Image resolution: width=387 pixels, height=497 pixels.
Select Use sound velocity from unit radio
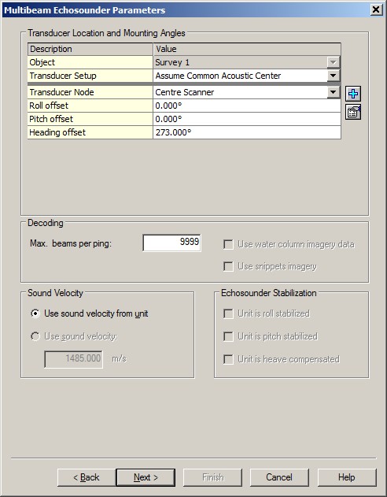[x=35, y=313]
